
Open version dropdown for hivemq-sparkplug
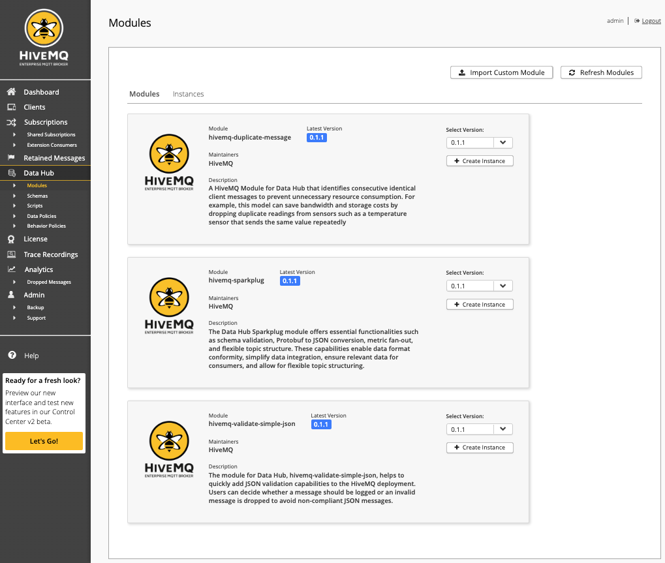[480, 286]
